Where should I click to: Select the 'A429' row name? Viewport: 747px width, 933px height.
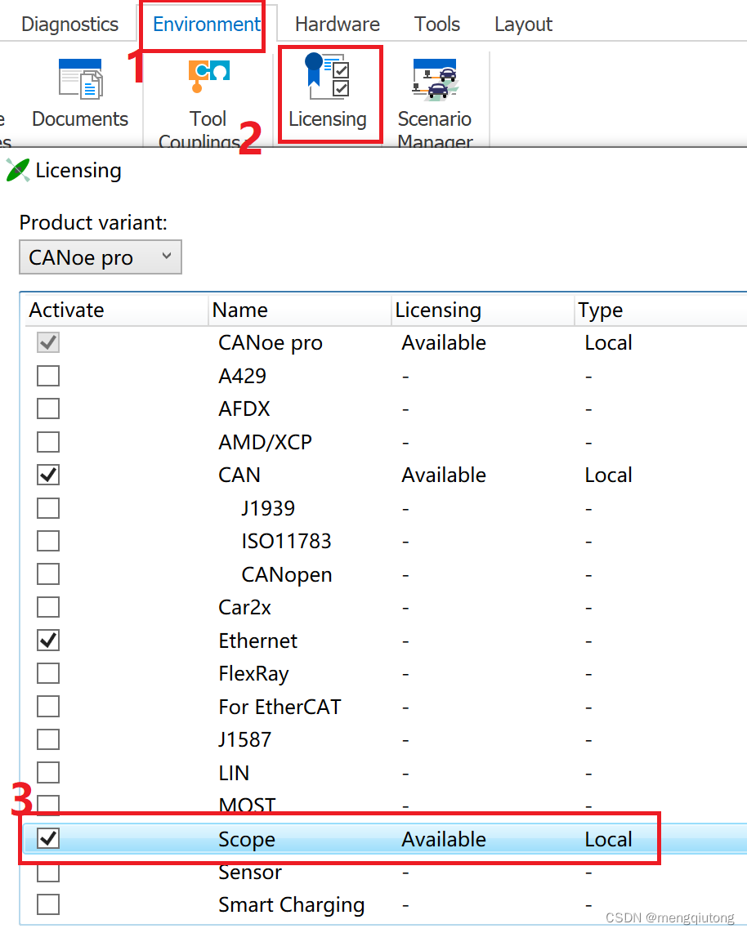(242, 376)
